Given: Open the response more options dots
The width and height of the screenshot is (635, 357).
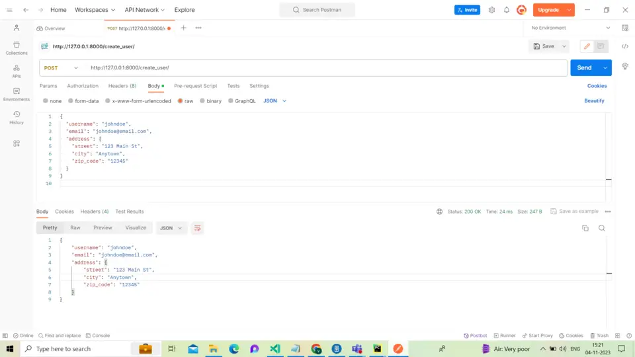Looking at the screenshot, I should (x=608, y=212).
